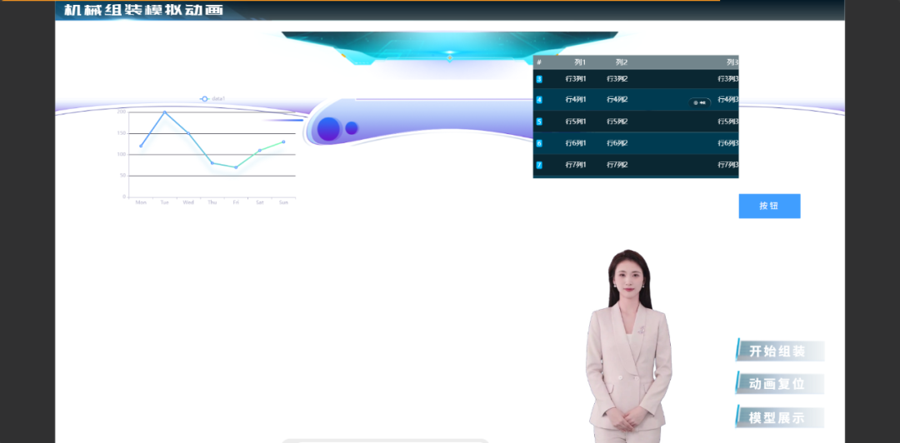
Task: Click the virtual presenter avatar
Action: point(628,346)
